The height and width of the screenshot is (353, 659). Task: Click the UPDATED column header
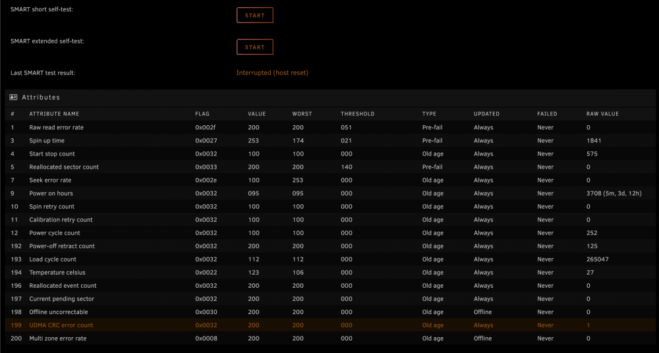(x=487, y=114)
